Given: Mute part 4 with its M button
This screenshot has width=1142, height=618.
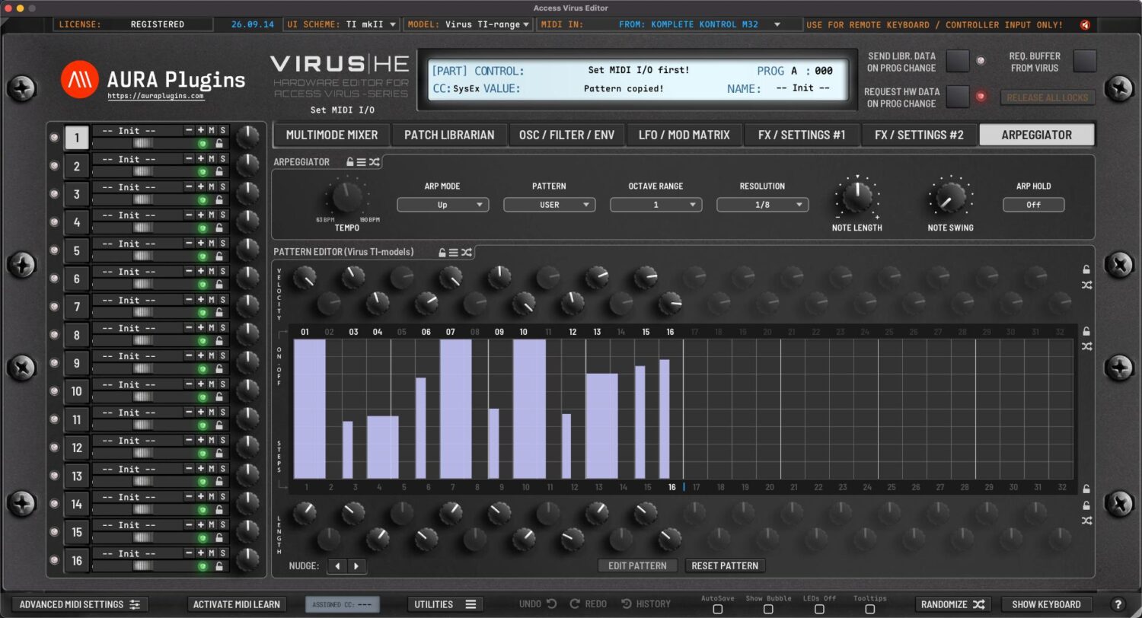Looking at the screenshot, I should point(212,215).
